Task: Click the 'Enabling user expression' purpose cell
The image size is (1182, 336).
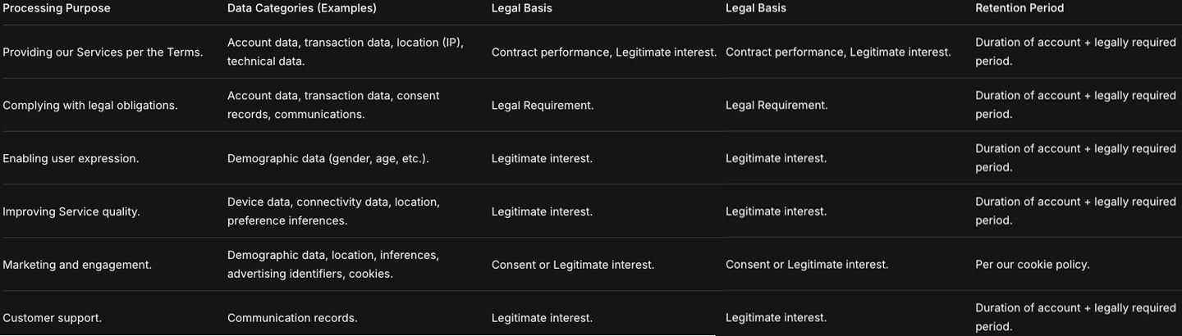Action: 71,159
